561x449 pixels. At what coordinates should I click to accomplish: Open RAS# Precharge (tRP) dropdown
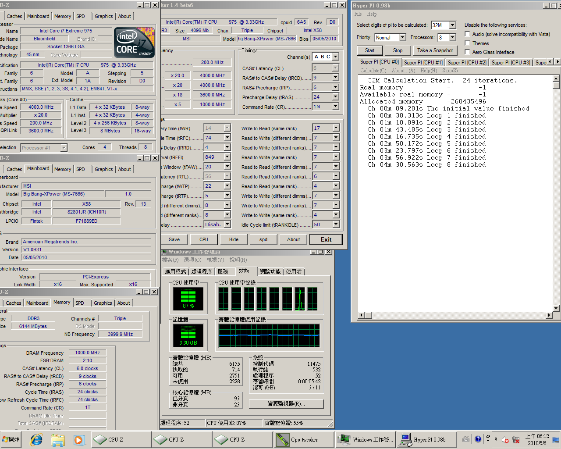point(336,87)
